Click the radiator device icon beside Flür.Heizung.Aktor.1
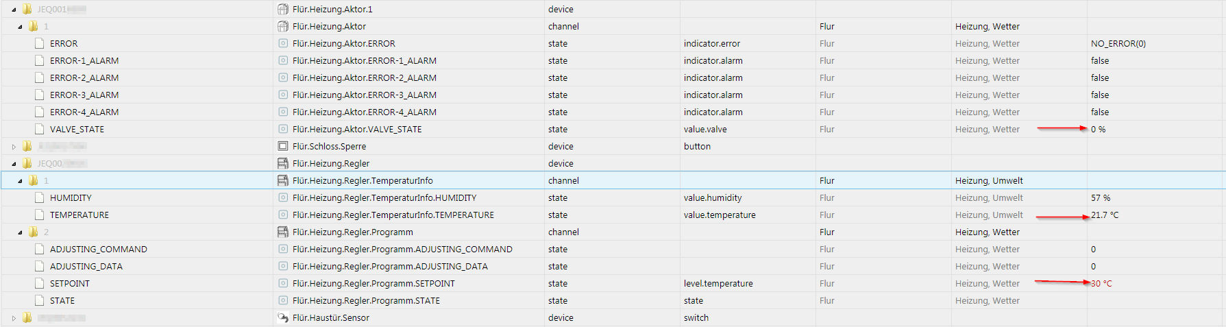The image size is (1226, 327). tap(282, 9)
